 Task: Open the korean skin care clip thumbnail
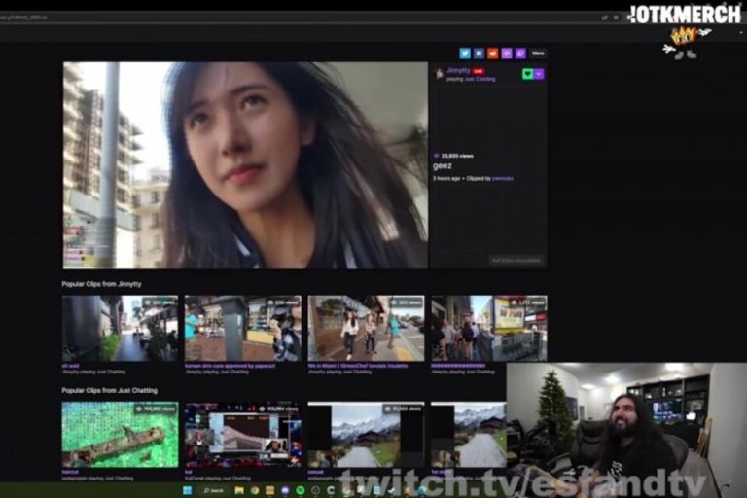[x=242, y=329]
